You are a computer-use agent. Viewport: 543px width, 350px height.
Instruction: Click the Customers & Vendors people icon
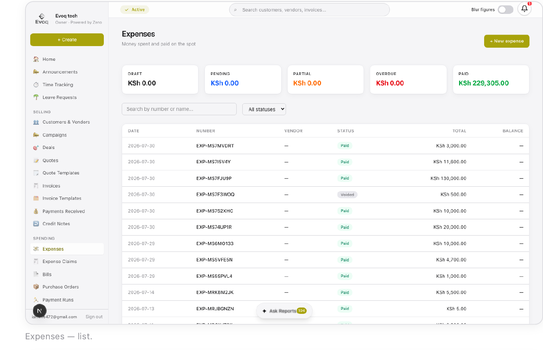pyautogui.click(x=36, y=122)
